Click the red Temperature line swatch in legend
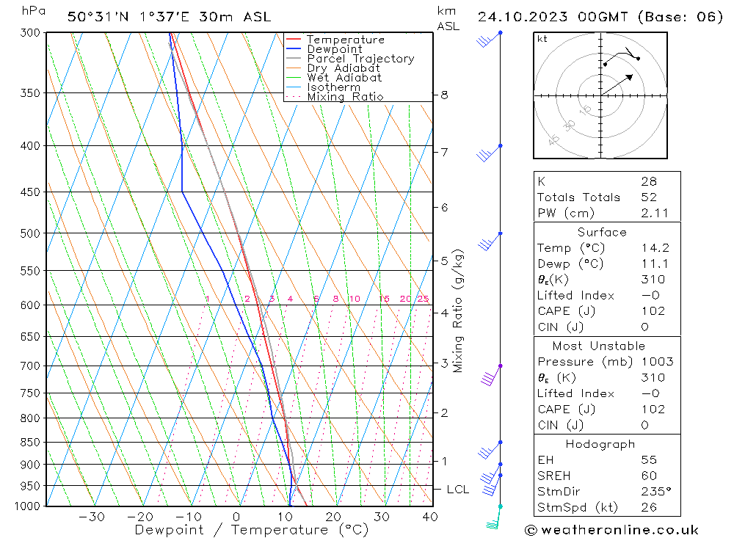Viewport: 734px width, 538px height. click(x=293, y=40)
